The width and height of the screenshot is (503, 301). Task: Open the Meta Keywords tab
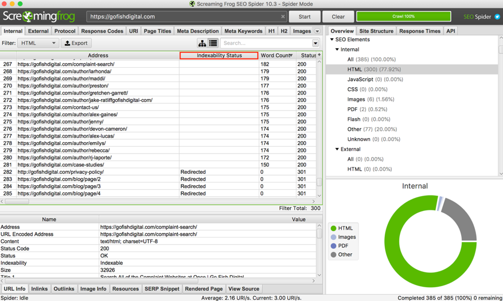[243, 31]
